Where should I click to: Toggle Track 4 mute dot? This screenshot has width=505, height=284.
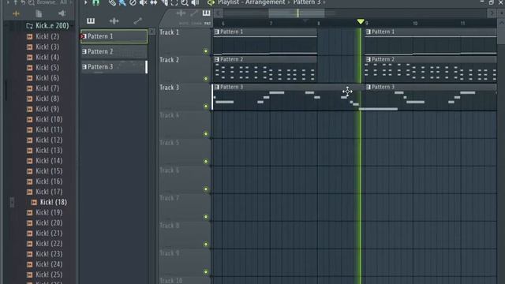click(x=206, y=134)
